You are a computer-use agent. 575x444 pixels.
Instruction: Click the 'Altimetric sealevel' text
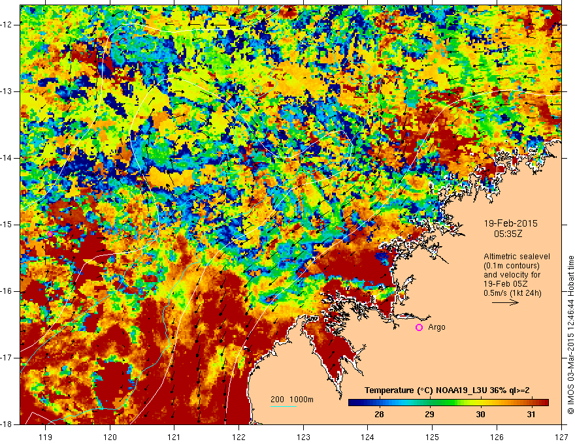pyautogui.click(x=517, y=257)
